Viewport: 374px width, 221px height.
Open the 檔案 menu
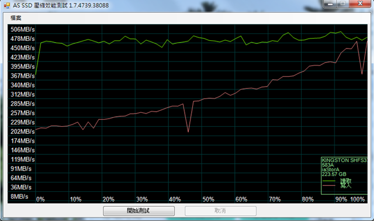tap(16, 18)
